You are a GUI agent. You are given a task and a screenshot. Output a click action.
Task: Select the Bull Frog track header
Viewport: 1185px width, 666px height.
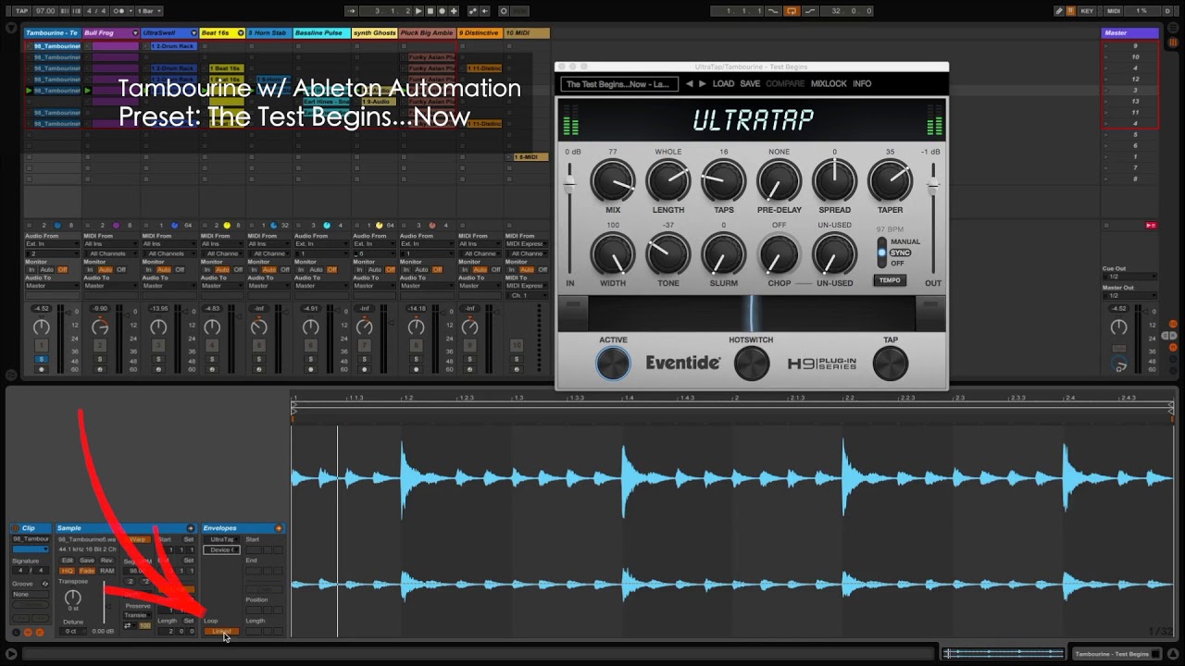point(110,33)
